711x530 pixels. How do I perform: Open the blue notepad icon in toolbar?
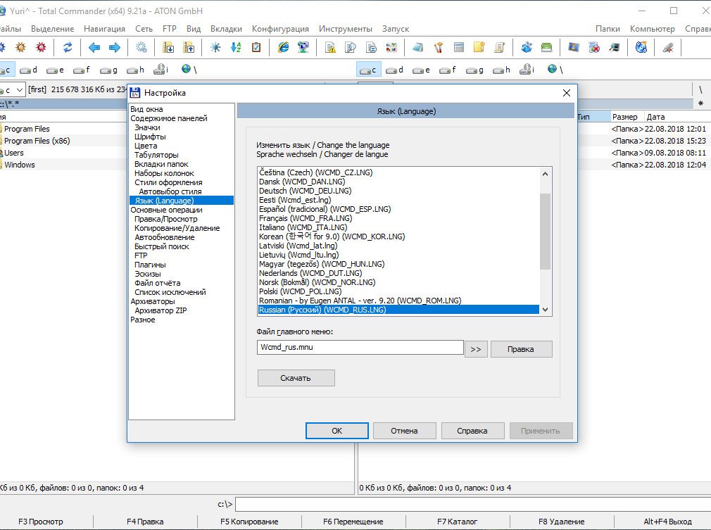[x=417, y=47]
